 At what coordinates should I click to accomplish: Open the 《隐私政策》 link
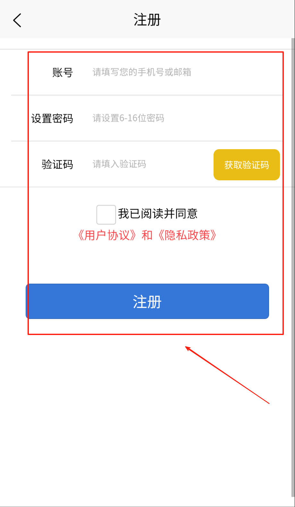[187, 235]
